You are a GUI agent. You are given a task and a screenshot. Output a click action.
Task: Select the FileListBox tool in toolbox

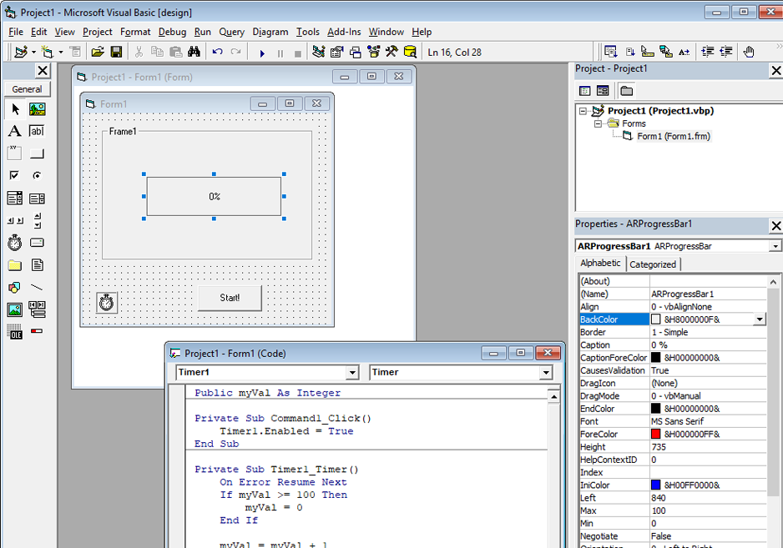tap(37, 265)
